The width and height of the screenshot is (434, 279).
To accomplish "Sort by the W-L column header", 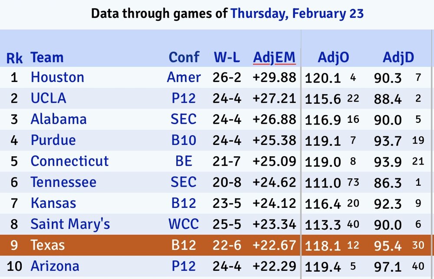I will pyautogui.click(x=227, y=57).
